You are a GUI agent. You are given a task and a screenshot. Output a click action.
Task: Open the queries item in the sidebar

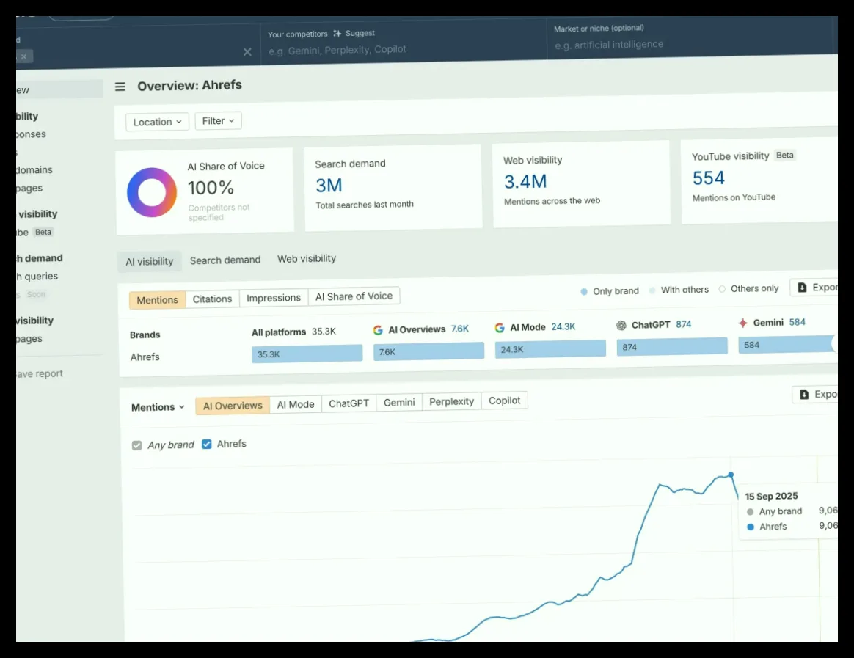[37, 276]
